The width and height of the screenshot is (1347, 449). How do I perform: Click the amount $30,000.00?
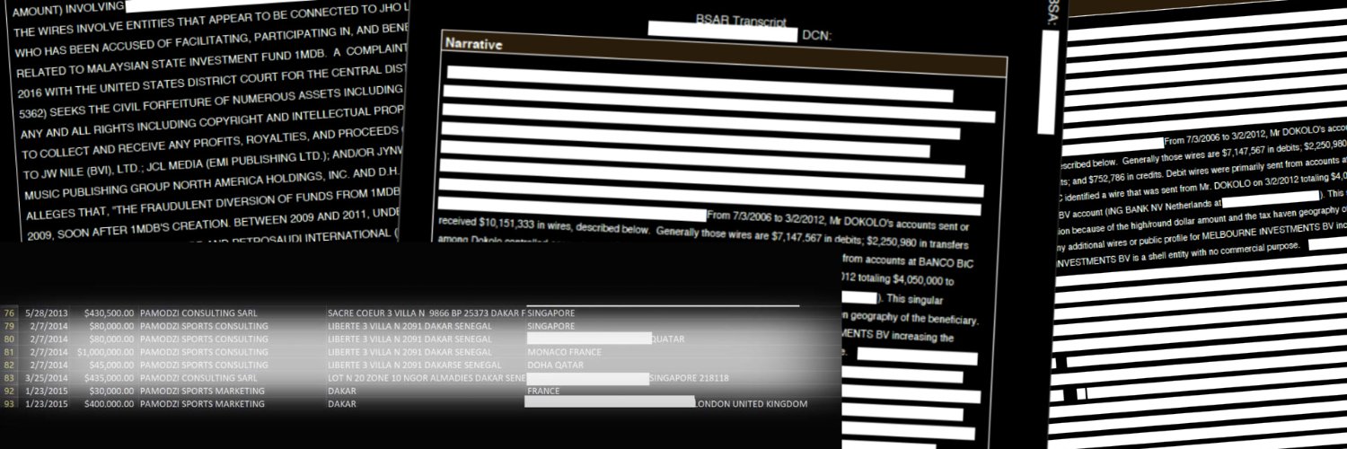click(x=110, y=391)
